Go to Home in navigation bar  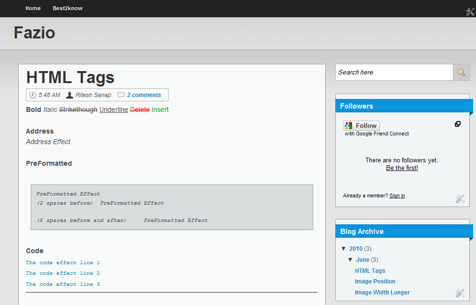tap(33, 8)
